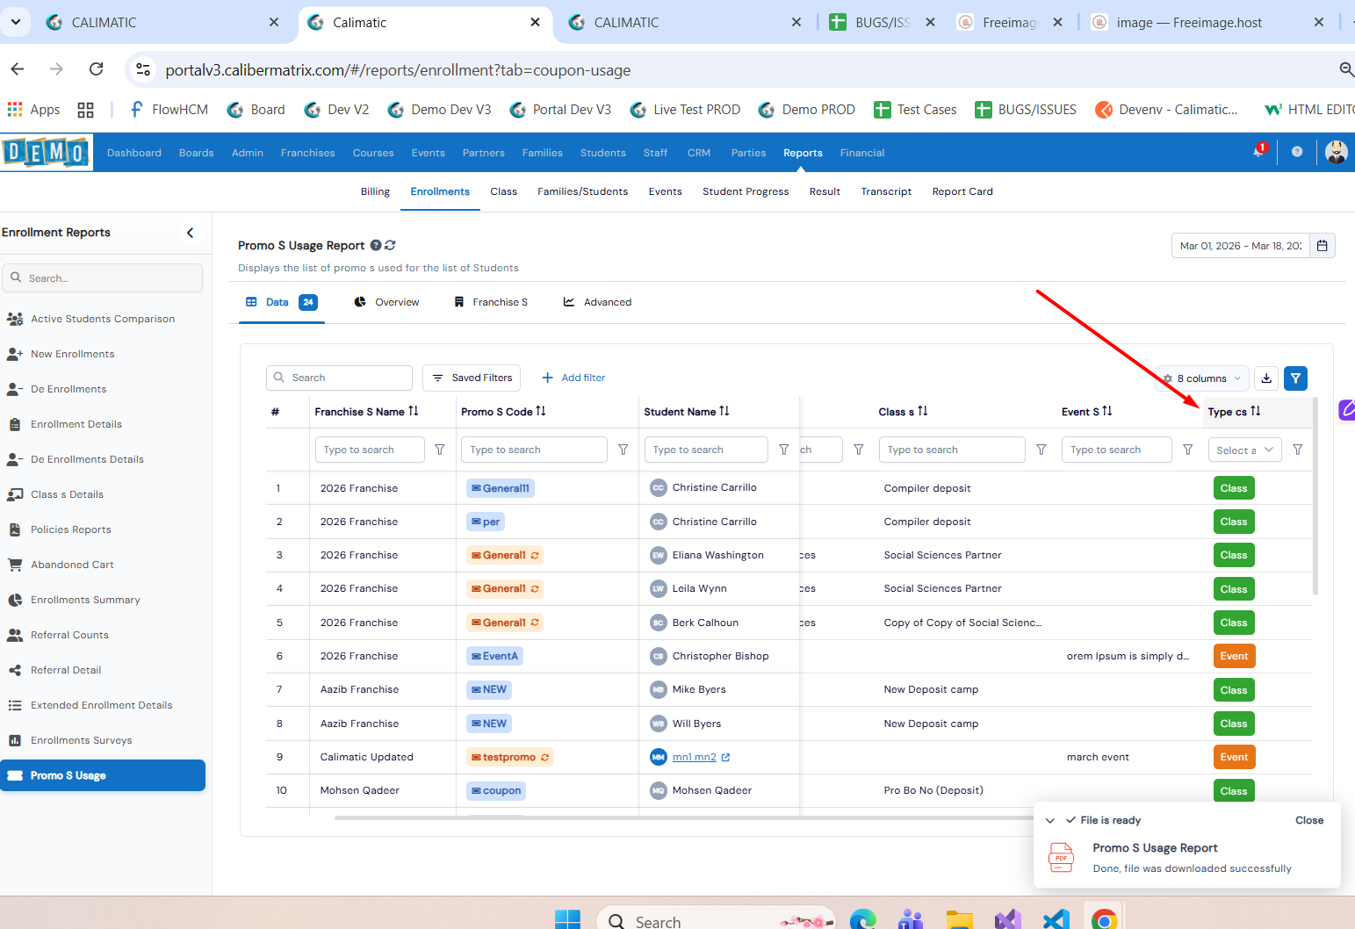Click the Saved Filters button
Image resolution: width=1355 pixels, height=929 pixels.
point(472,378)
